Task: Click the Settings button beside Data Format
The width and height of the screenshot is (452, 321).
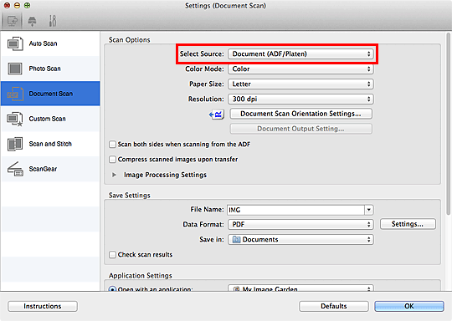Action: pyautogui.click(x=408, y=224)
